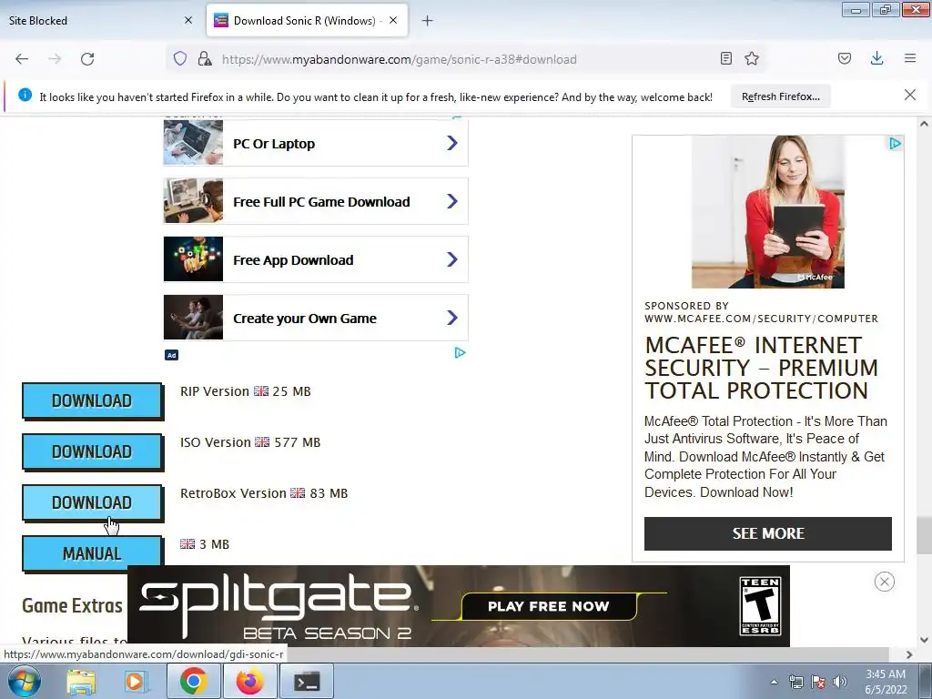Click the padlock site security icon
Screen dimensions: 932x699
click(205, 58)
